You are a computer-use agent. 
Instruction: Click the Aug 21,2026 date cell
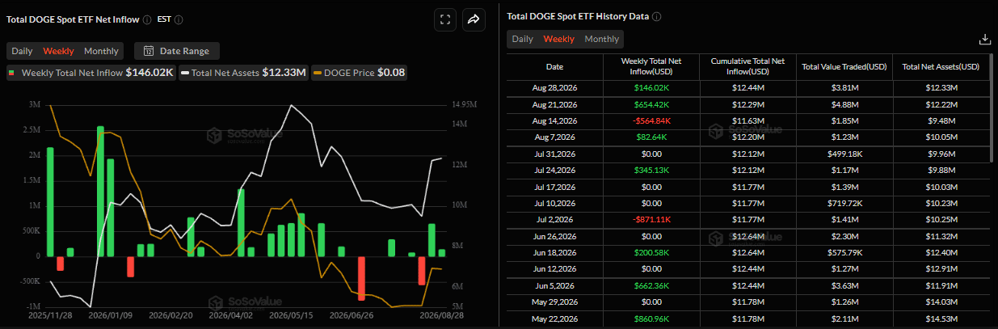[x=554, y=104]
